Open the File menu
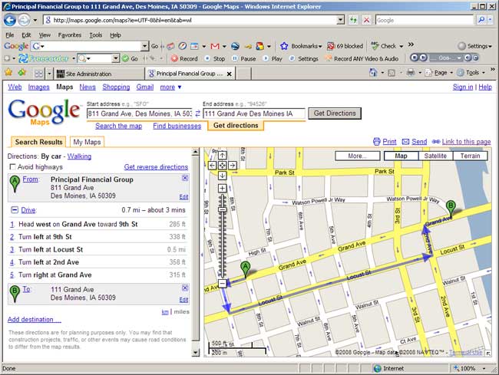This screenshot has width=499, height=375. click(10, 35)
